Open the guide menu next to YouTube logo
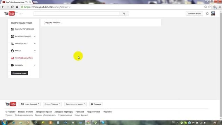 pyautogui.click(x=21, y=14)
